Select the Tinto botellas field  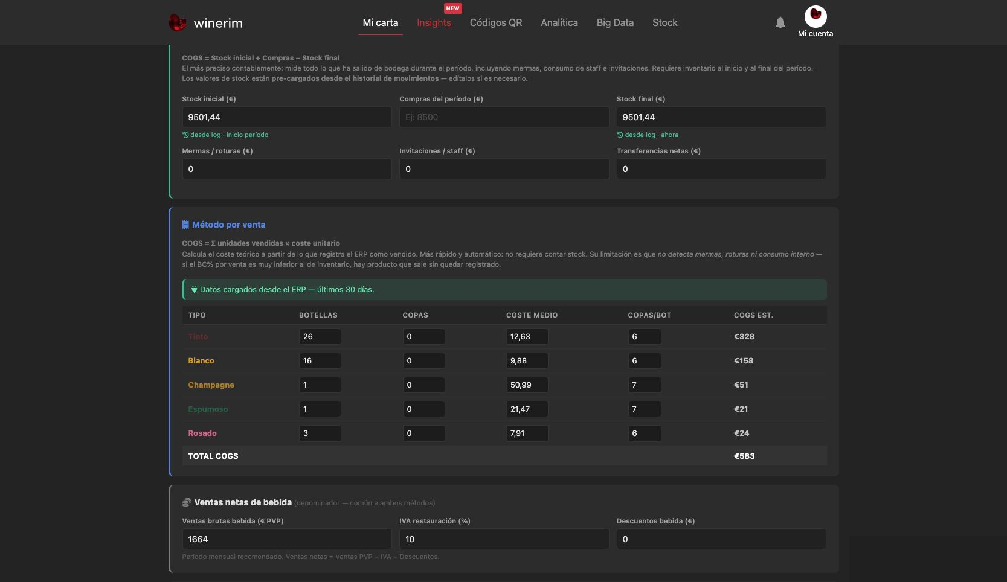click(320, 336)
